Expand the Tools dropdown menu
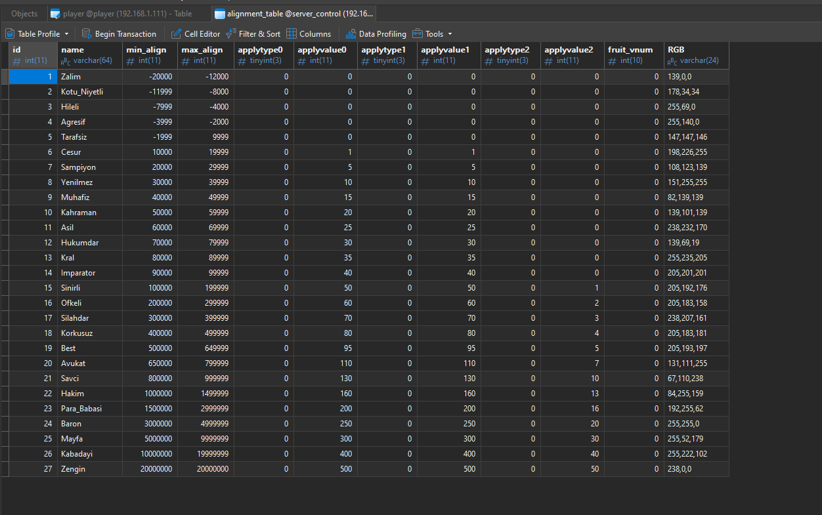The width and height of the screenshot is (822, 515). pyautogui.click(x=432, y=33)
